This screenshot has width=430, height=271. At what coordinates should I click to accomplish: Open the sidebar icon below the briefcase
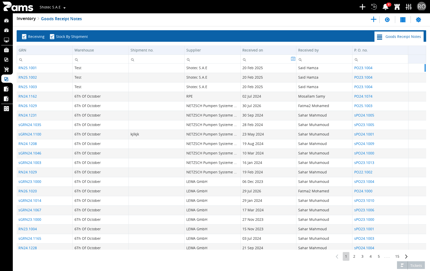click(6, 60)
